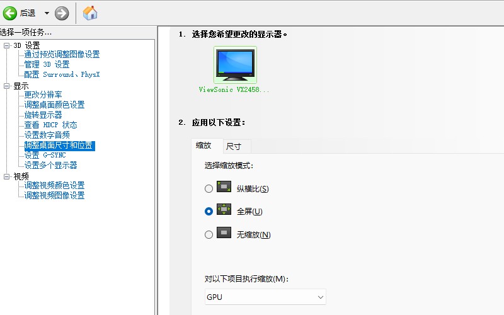This screenshot has width=504, height=315.
Task: Select the 纵横比(S) radio button
Action: pyautogui.click(x=209, y=188)
